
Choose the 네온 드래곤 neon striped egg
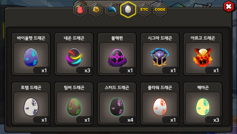74,58
